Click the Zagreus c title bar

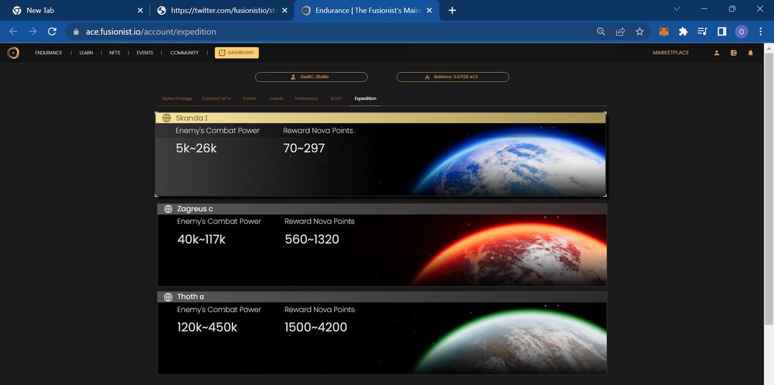click(382, 209)
